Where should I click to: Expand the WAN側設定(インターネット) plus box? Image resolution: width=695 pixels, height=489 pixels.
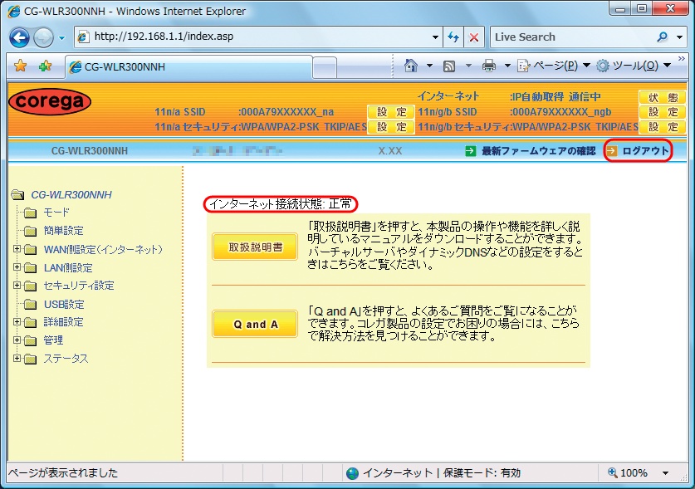17,249
